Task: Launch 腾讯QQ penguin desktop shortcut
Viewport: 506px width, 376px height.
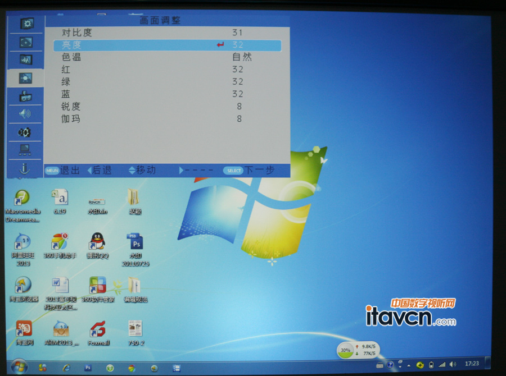Action: click(x=97, y=246)
